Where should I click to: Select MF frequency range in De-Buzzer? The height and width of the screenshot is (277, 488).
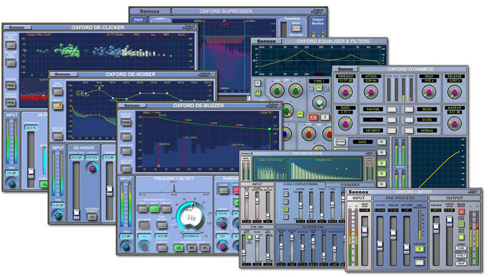[191, 248]
